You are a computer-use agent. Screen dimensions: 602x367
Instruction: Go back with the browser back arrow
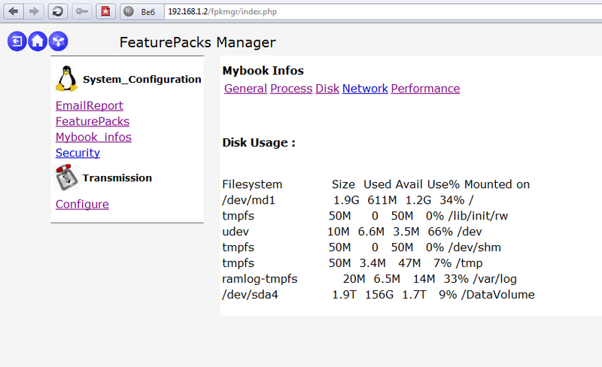[x=14, y=11]
